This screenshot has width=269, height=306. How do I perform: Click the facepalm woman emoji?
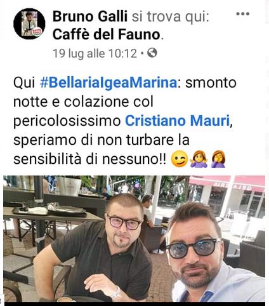(218, 159)
